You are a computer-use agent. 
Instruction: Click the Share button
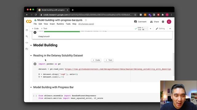coord(155,22)
